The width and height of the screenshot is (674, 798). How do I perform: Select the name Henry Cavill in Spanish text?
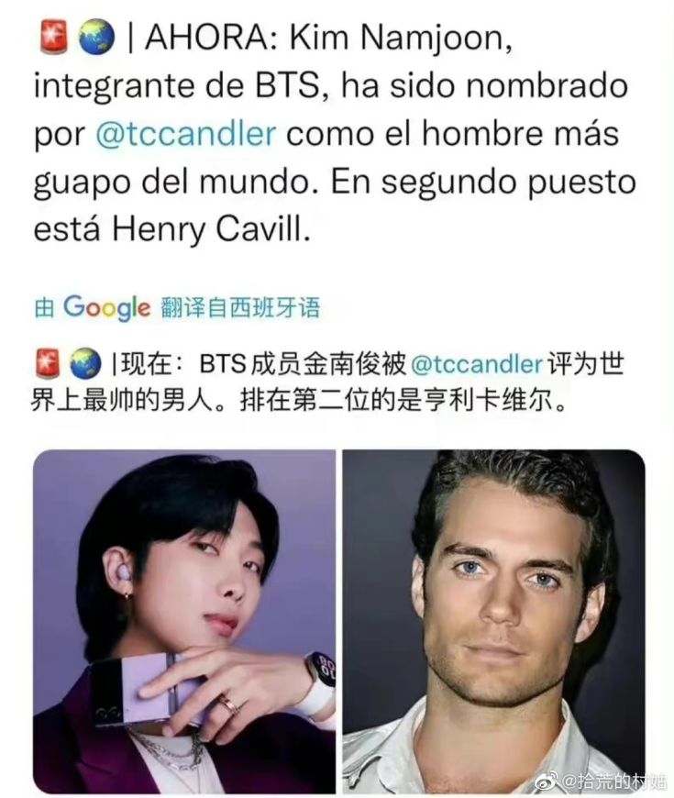[210, 229]
